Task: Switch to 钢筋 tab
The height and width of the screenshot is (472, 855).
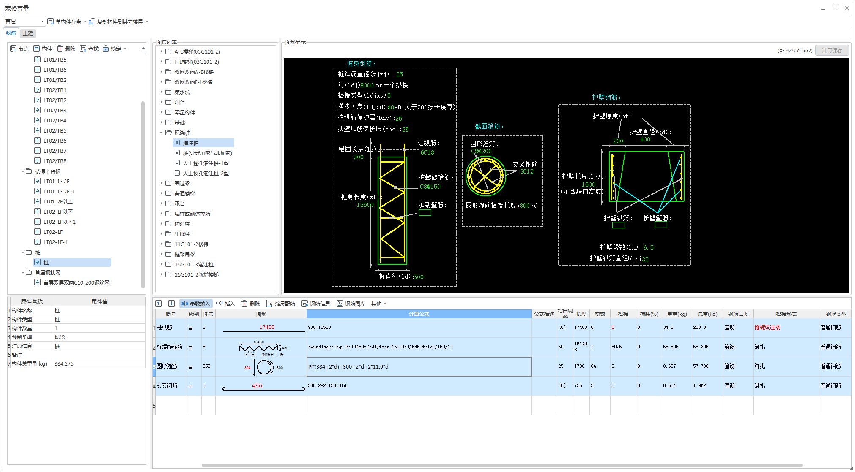Action: 11,33
